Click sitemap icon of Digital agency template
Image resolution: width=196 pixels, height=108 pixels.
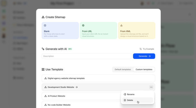point(45,78)
